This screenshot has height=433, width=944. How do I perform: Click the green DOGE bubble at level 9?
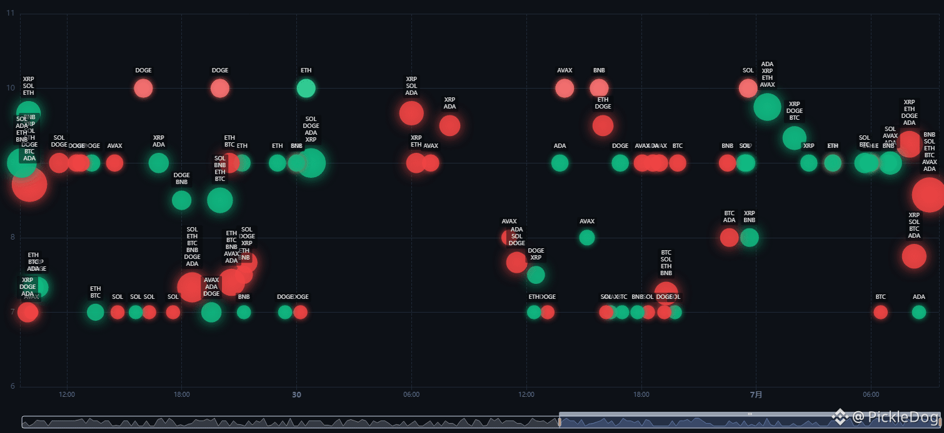pos(620,163)
